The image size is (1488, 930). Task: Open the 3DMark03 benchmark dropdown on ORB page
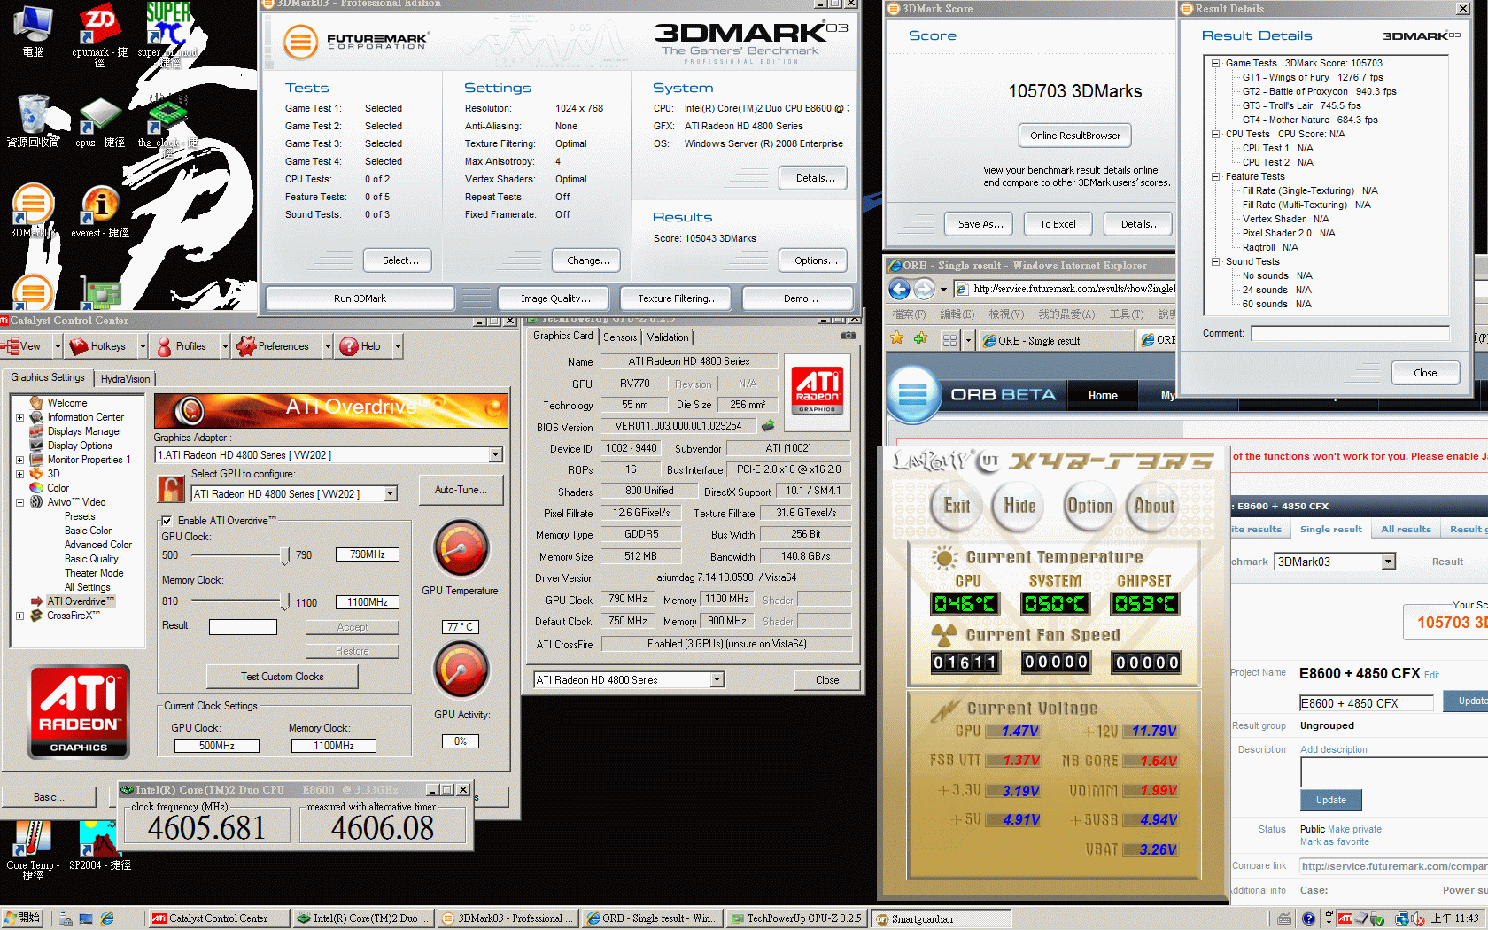tap(1388, 562)
